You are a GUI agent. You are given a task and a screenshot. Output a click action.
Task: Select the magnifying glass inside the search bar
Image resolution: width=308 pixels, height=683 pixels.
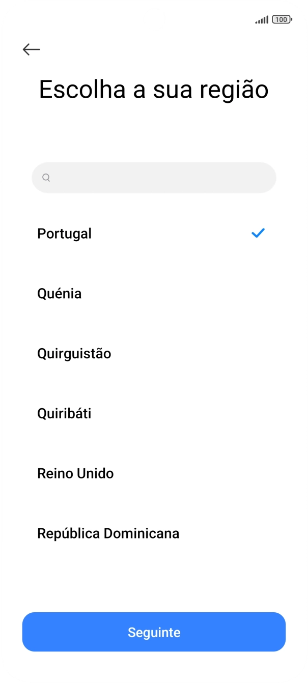point(46,178)
